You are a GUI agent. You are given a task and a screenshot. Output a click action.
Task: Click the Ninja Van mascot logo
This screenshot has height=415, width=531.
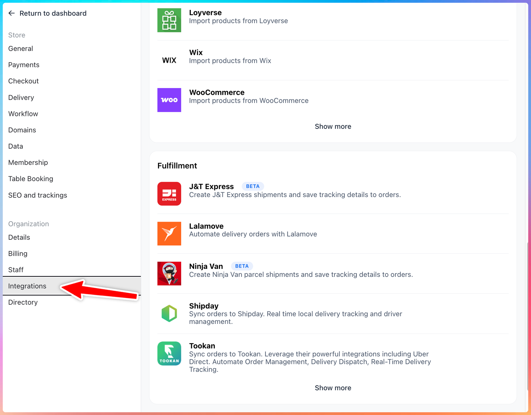click(169, 274)
